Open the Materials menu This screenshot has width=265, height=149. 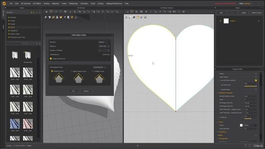point(55,4)
